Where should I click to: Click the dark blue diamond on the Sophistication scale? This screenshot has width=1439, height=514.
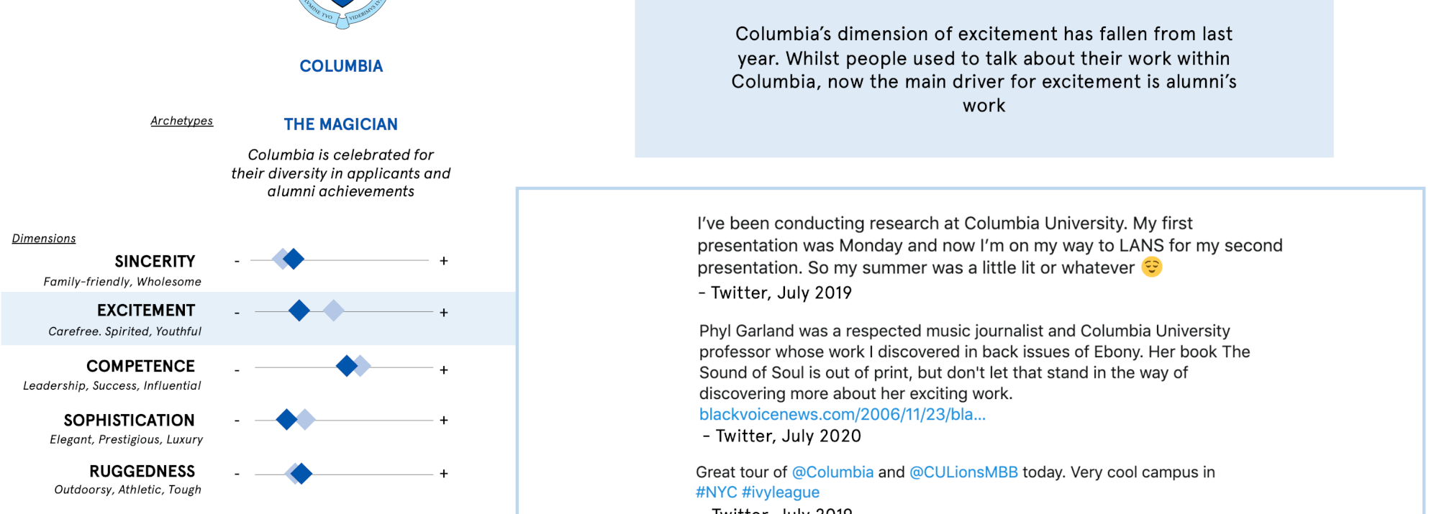[286, 419]
